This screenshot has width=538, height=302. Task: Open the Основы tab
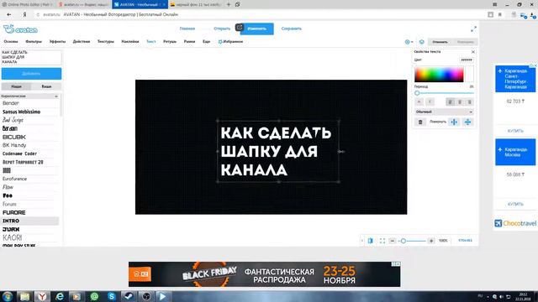coord(11,41)
